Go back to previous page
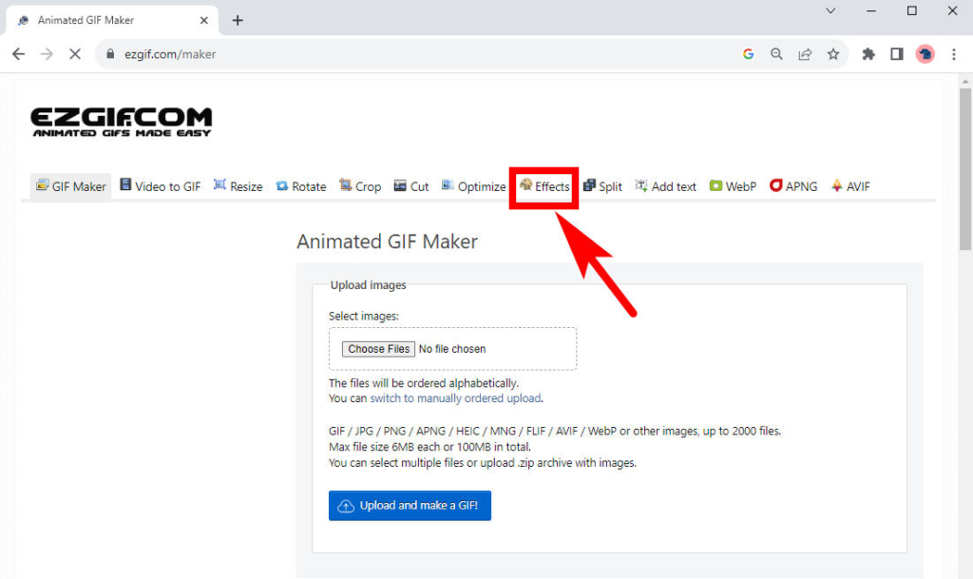Image resolution: width=973 pixels, height=579 pixels. [x=18, y=54]
